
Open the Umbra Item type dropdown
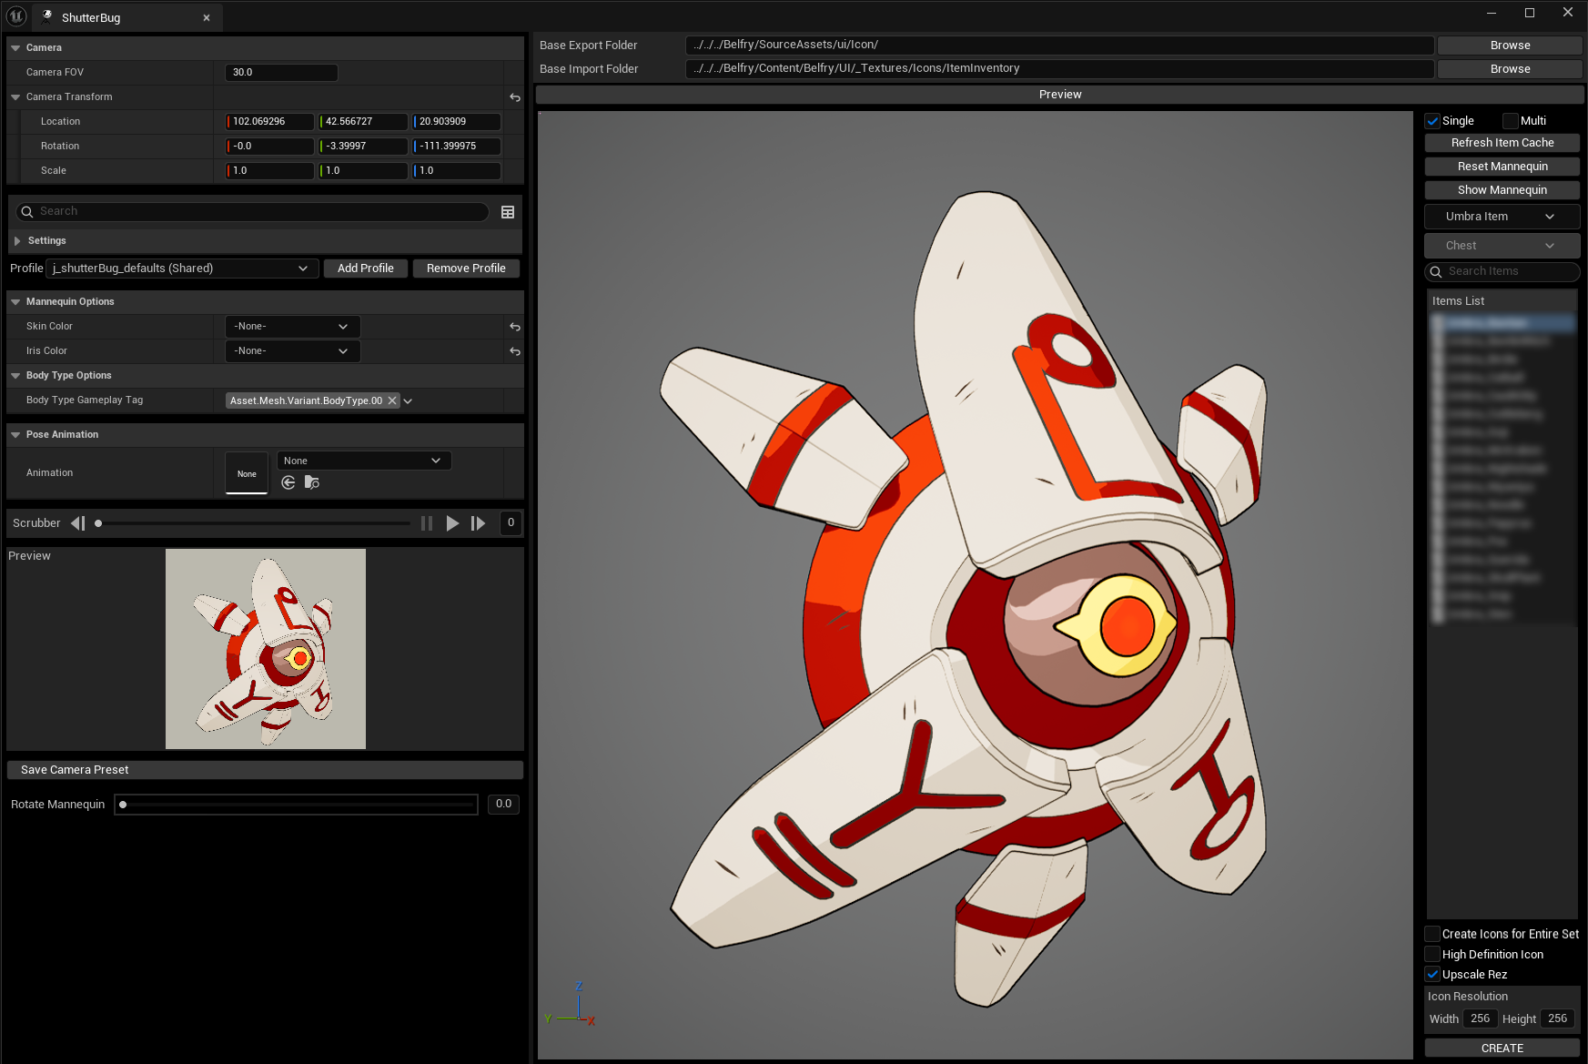(x=1502, y=217)
